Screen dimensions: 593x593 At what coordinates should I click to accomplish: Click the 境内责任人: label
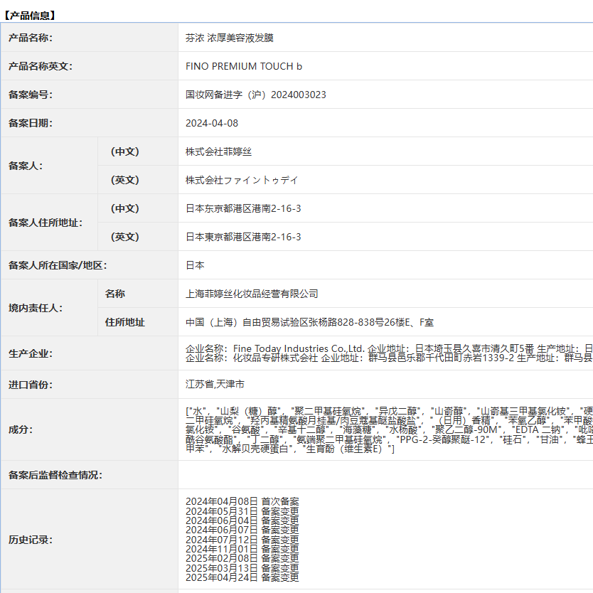pyautogui.click(x=36, y=308)
